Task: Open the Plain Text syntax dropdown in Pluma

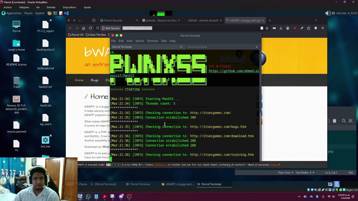Action: [x=286, y=173]
